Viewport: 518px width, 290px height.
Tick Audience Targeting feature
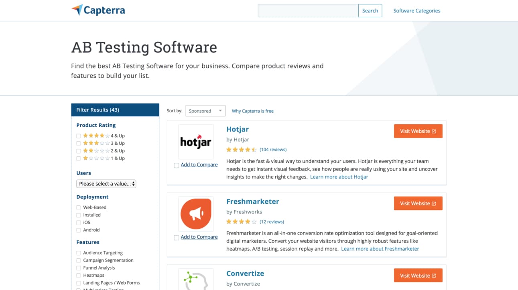[79, 253]
